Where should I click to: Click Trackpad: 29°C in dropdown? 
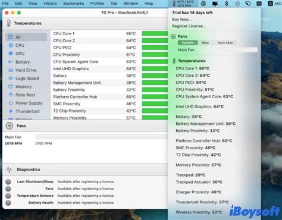coord(190,175)
